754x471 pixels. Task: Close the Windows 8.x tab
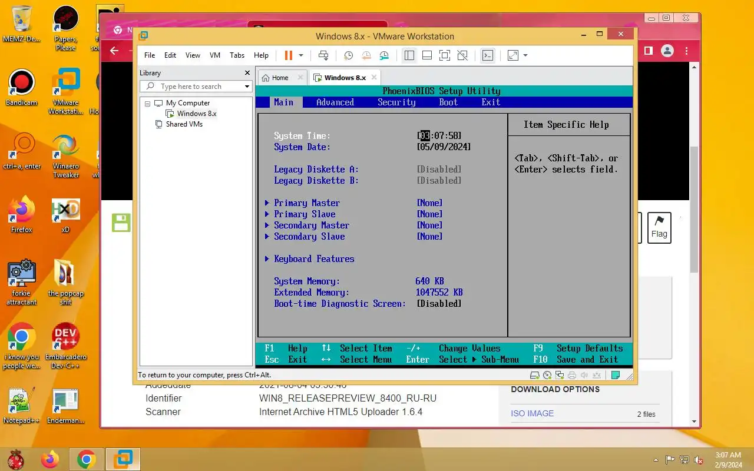click(x=373, y=77)
